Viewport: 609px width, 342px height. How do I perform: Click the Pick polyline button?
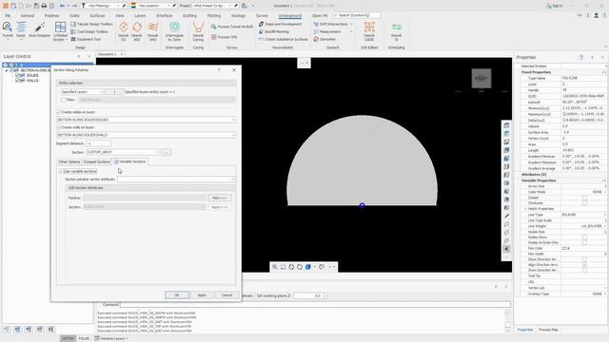(220, 198)
